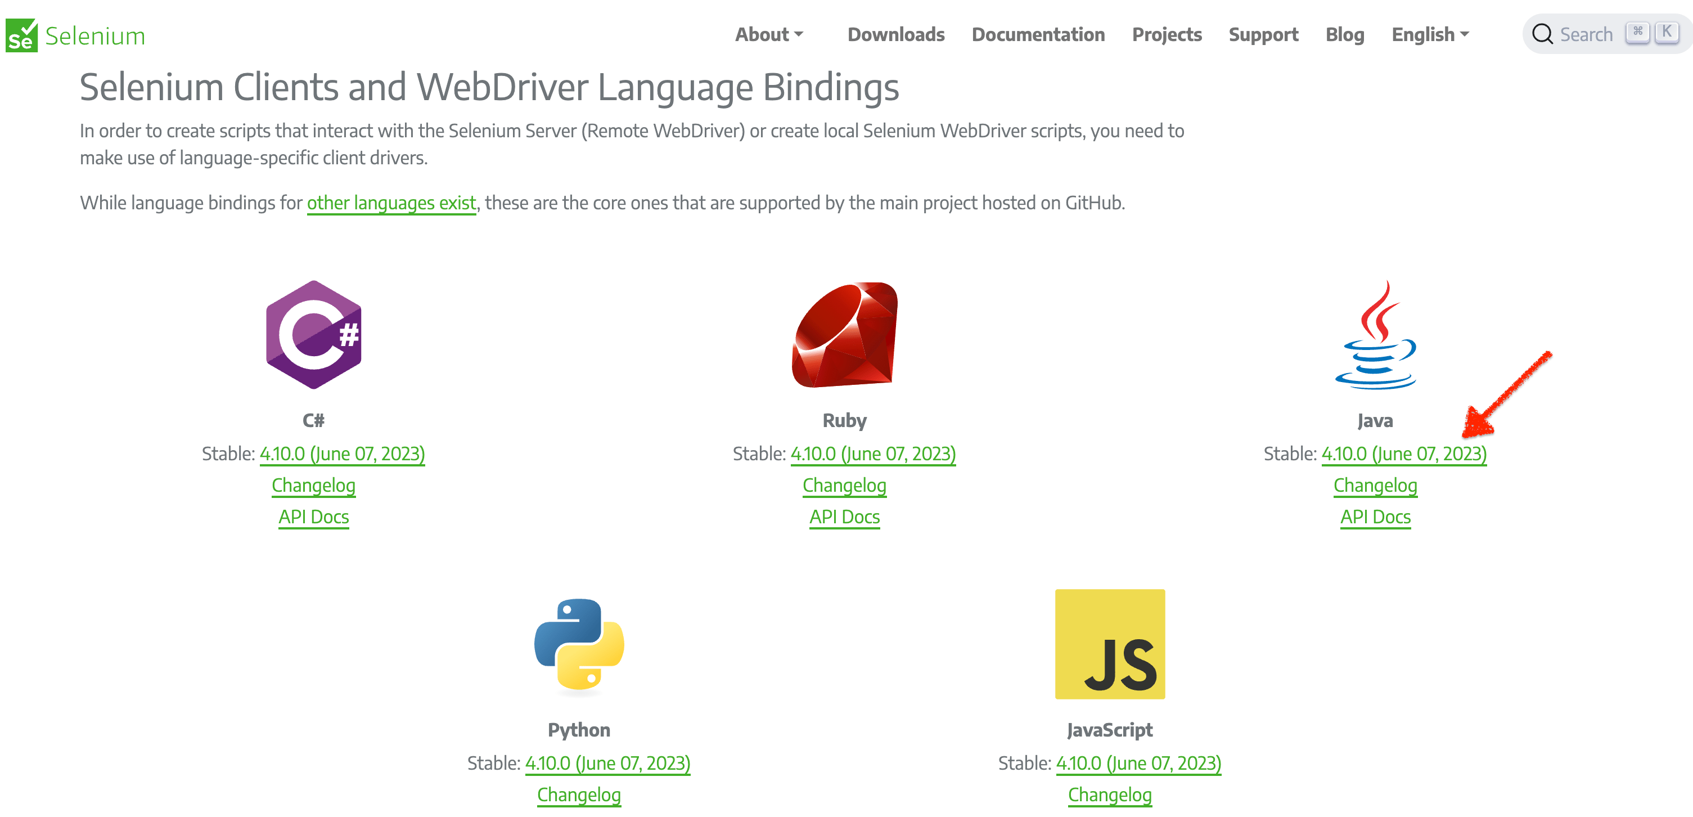This screenshot has width=1693, height=817.
Task: Download Java stable 4.10.0 release
Action: pos(1404,454)
